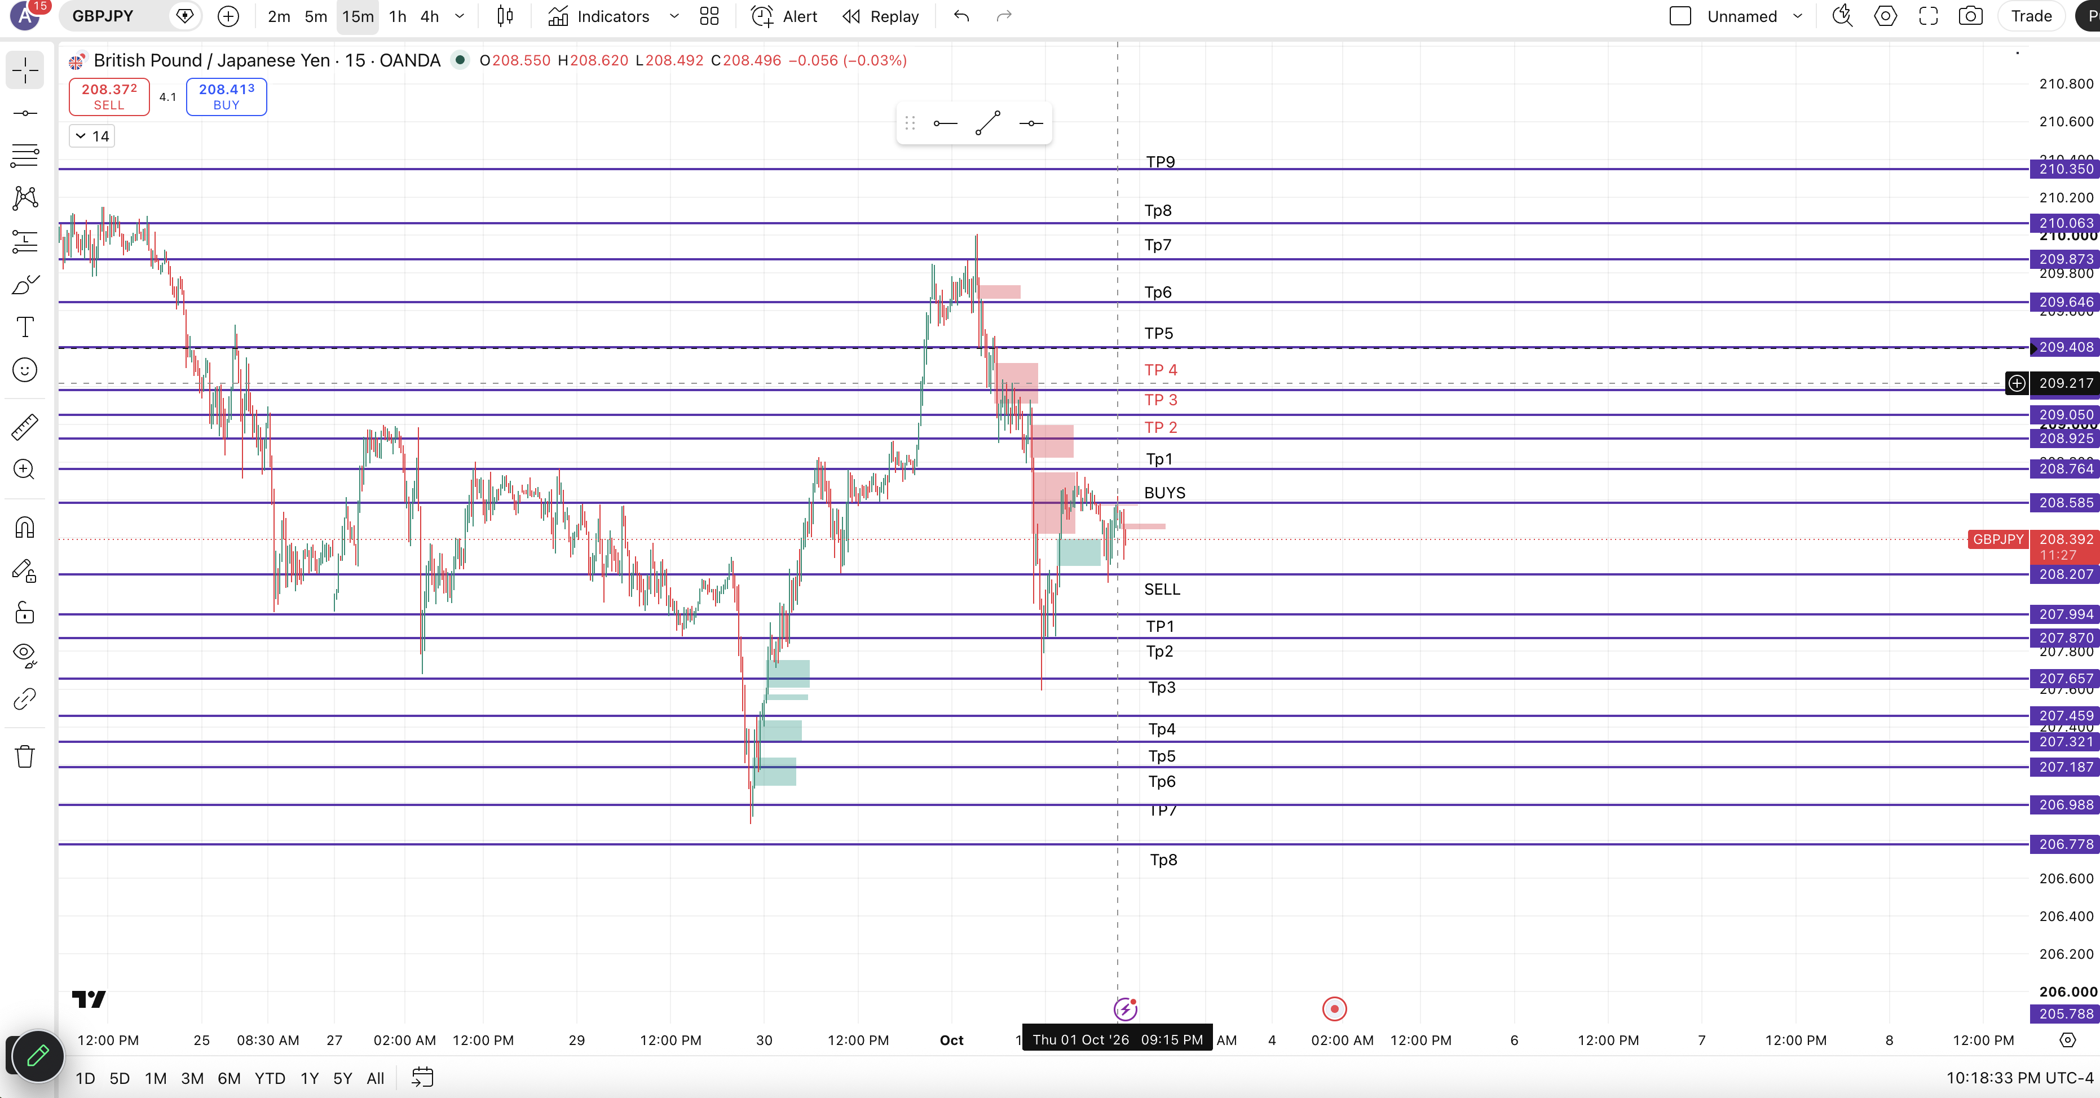This screenshot has width=2100, height=1098.
Task: Open the Fibonacci retracement tools
Action: pos(25,155)
